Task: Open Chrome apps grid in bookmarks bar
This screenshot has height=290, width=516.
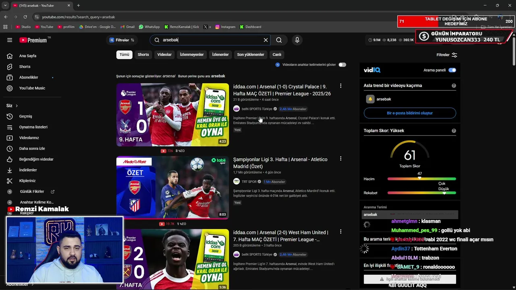Action: coord(5,27)
